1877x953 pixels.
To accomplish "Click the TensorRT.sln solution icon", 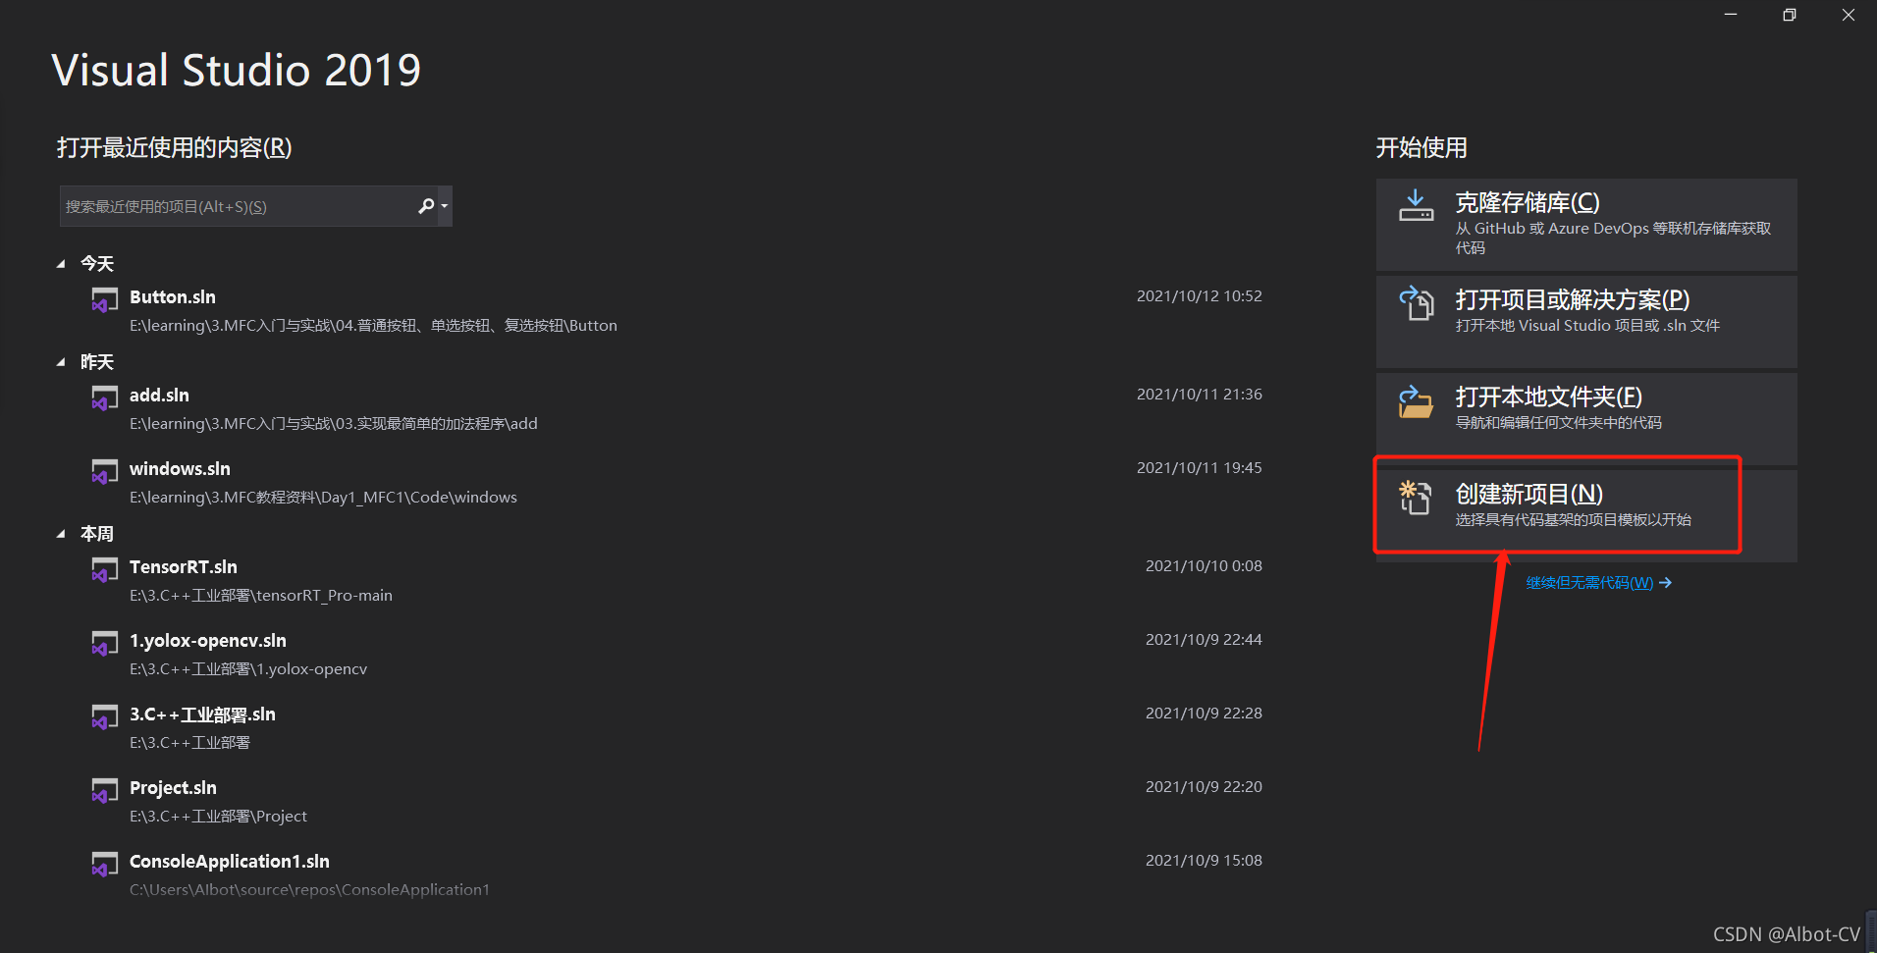I will coord(104,570).
